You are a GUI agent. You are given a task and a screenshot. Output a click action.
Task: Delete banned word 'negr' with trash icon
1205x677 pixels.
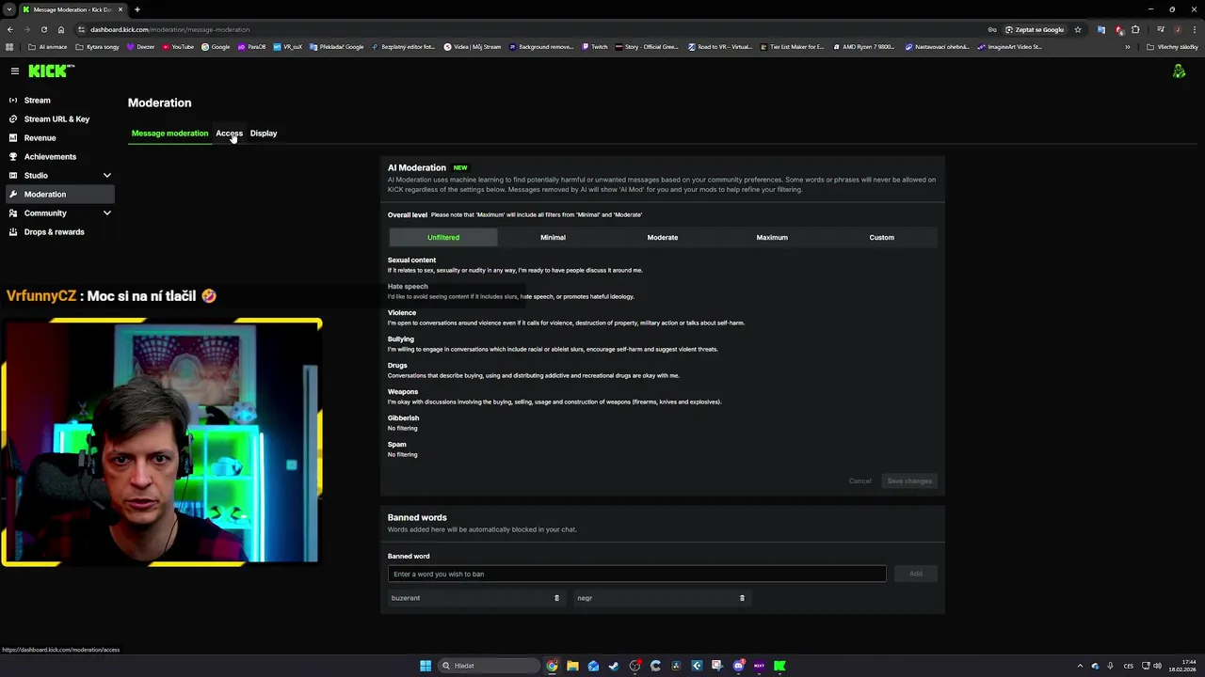[x=742, y=598]
